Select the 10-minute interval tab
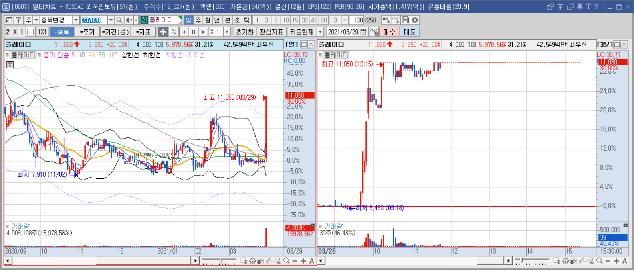 (286, 20)
